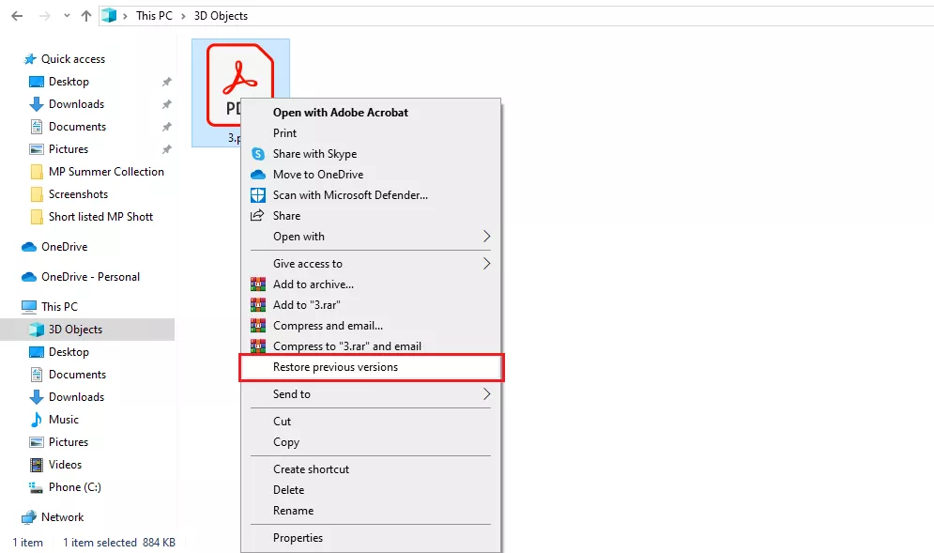Click the navigate up arrow icon
The width and height of the screenshot is (934, 553).
click(84, 15)
